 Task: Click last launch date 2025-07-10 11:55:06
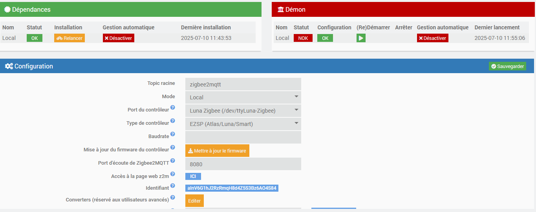tap(500, 38)
